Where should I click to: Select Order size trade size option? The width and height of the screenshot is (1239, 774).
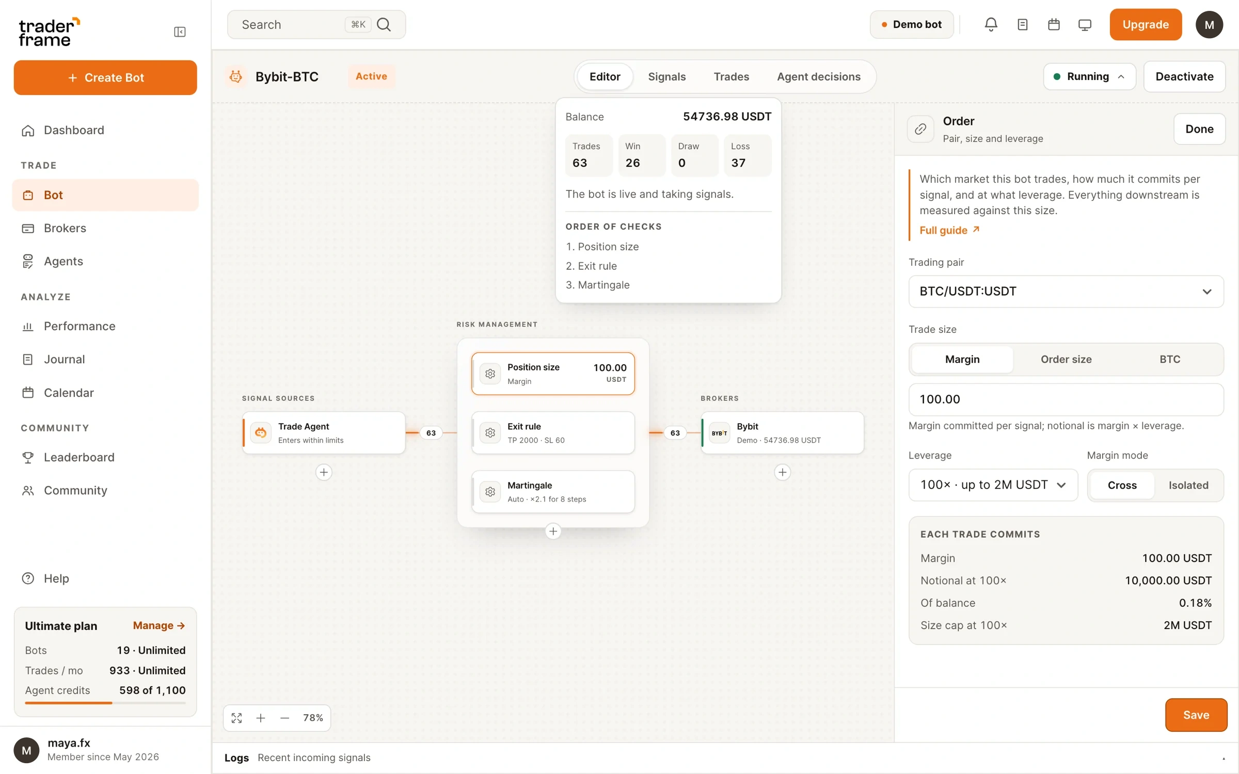(1066, 359)
